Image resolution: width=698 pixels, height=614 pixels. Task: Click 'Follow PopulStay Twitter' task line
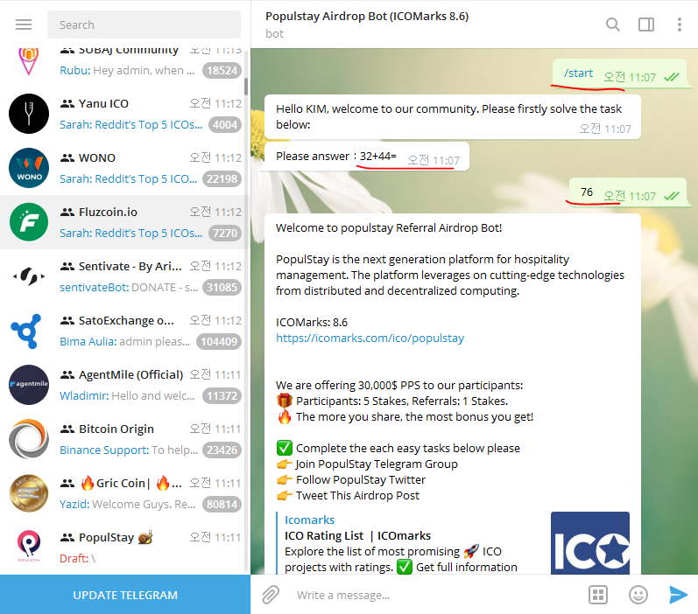(351, 479)
